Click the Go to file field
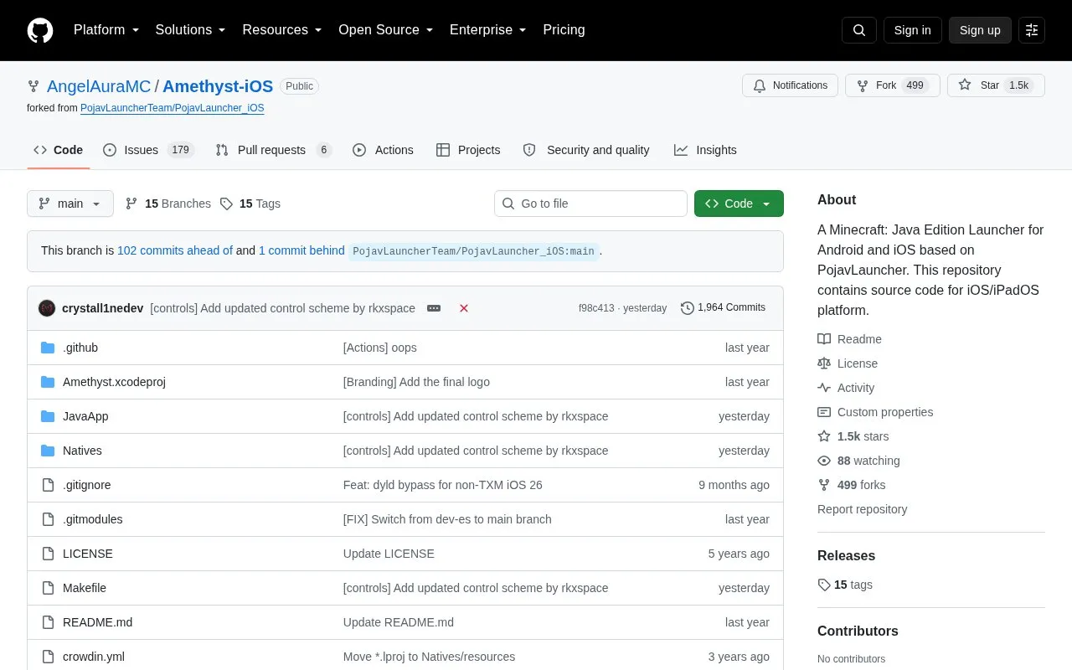Viewport: 1072px width, 670px height. coord(590,204)
